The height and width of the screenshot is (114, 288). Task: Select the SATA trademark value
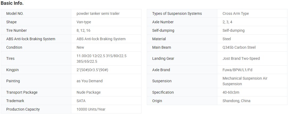coord(81,101)
